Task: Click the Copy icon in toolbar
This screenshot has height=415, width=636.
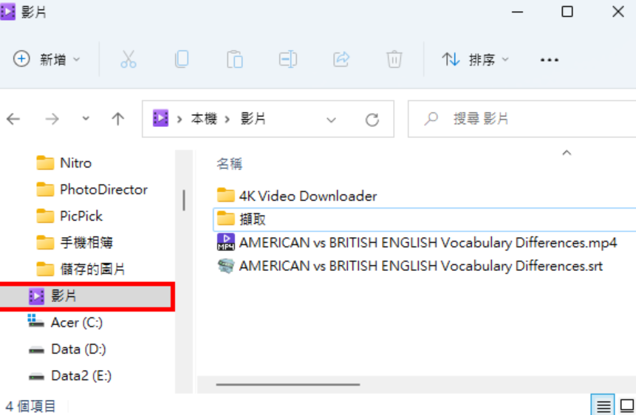Action: [x=182, y=59]
